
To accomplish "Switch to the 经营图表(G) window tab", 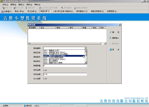I will 112,11.
